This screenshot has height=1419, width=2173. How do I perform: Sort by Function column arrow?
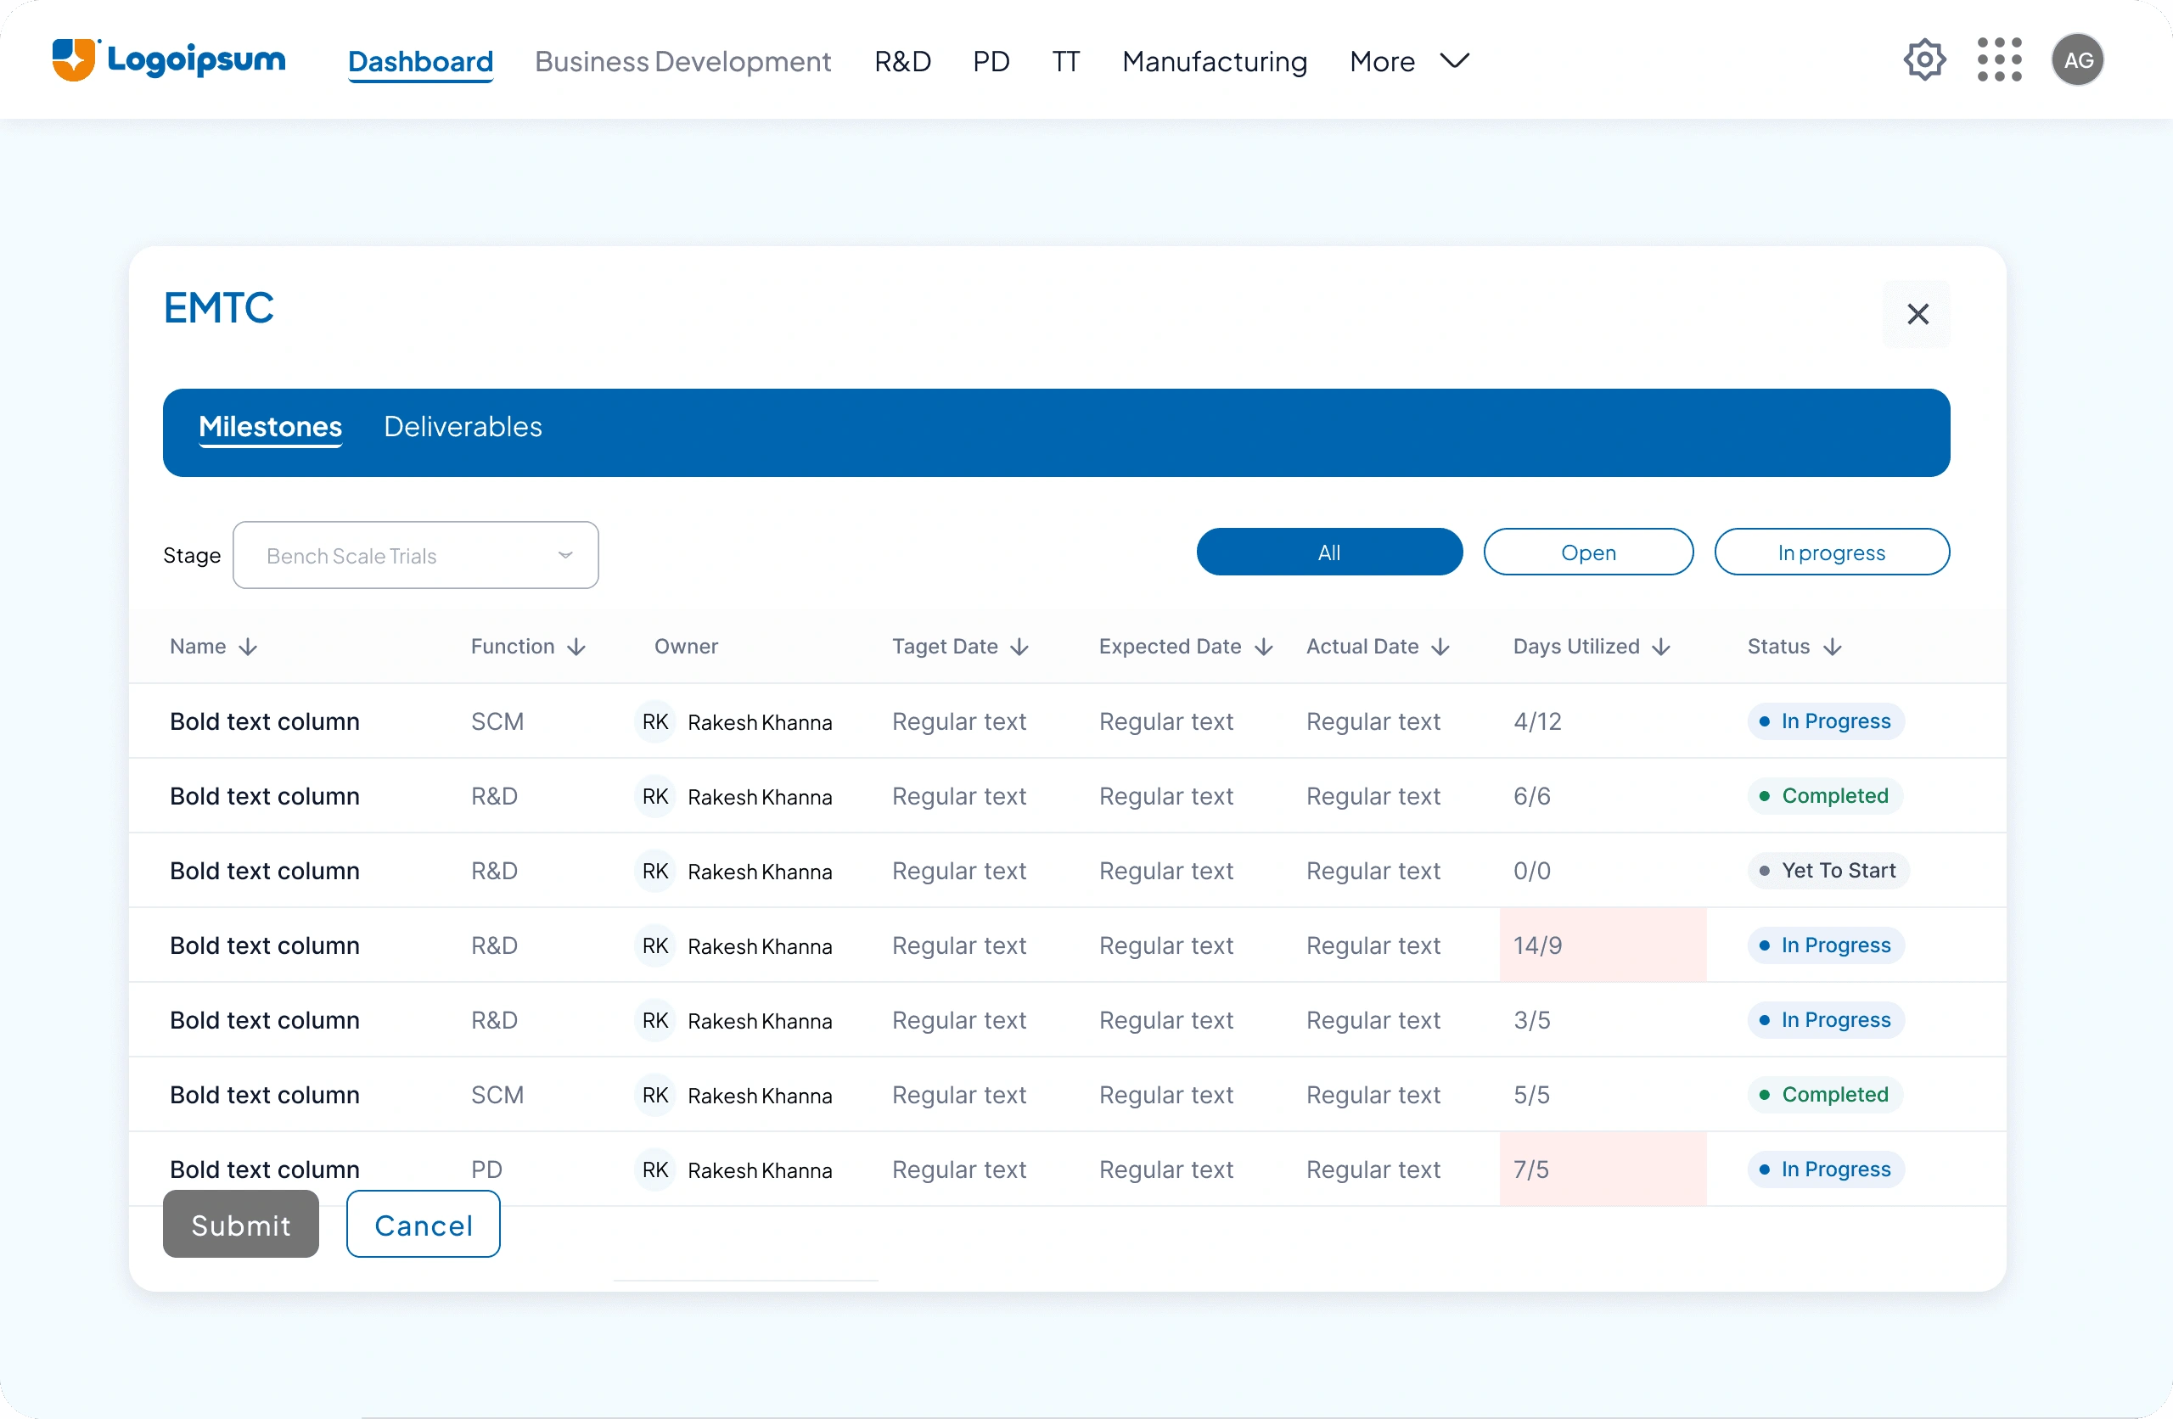click(x=576, y=648)
